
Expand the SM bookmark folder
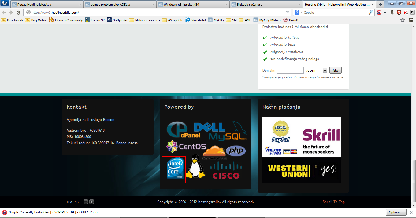[231, 20]
